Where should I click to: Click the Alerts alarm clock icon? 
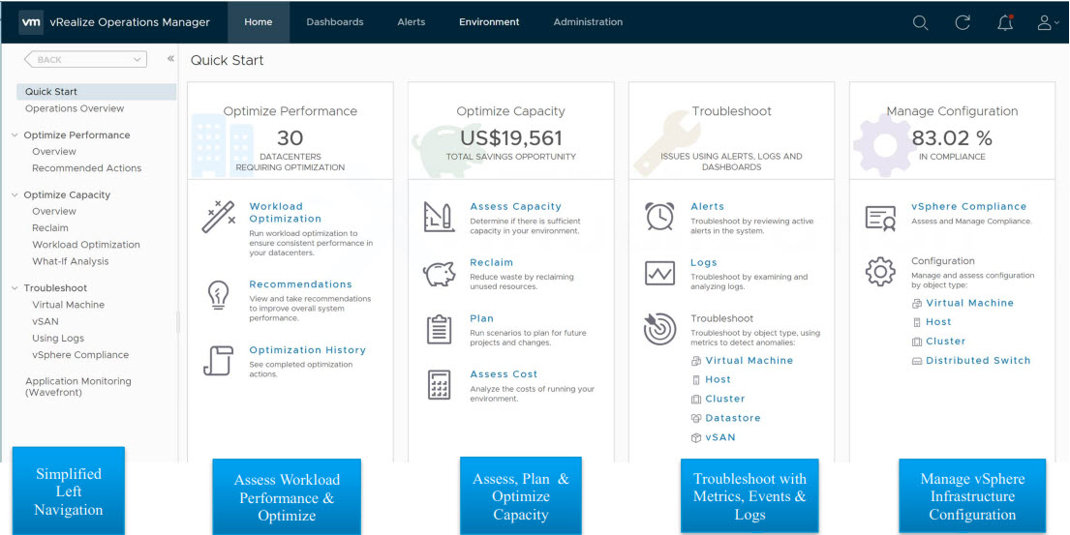(659, 216)
